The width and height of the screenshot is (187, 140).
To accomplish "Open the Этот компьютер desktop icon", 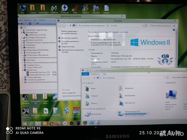I will [23, 9].
